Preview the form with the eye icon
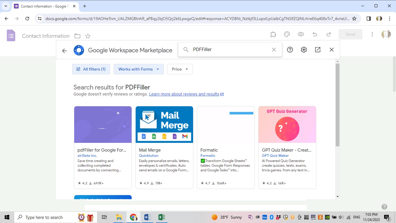396x223 pixels. (301, 34)
